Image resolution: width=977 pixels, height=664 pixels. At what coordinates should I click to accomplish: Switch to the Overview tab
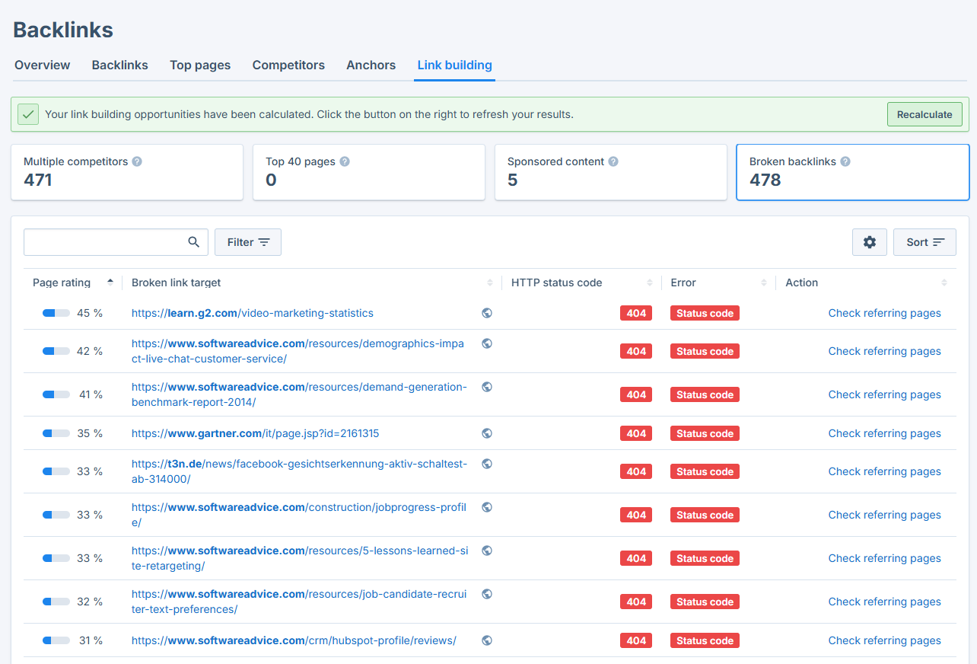[x=42, y=65]
